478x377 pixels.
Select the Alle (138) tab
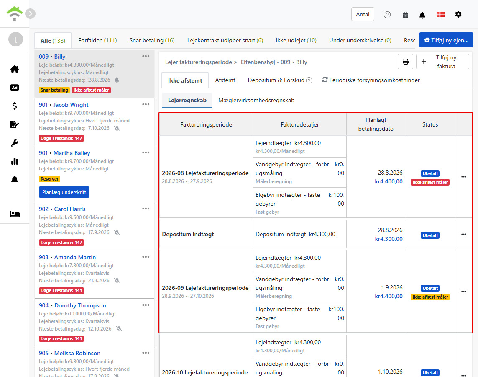53,41
